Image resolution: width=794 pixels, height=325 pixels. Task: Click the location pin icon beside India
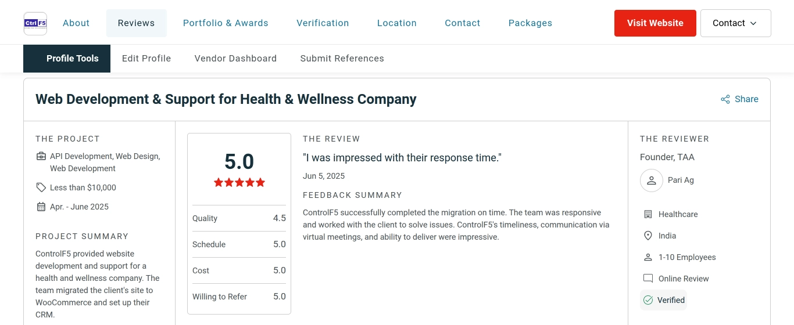(648, 236)
